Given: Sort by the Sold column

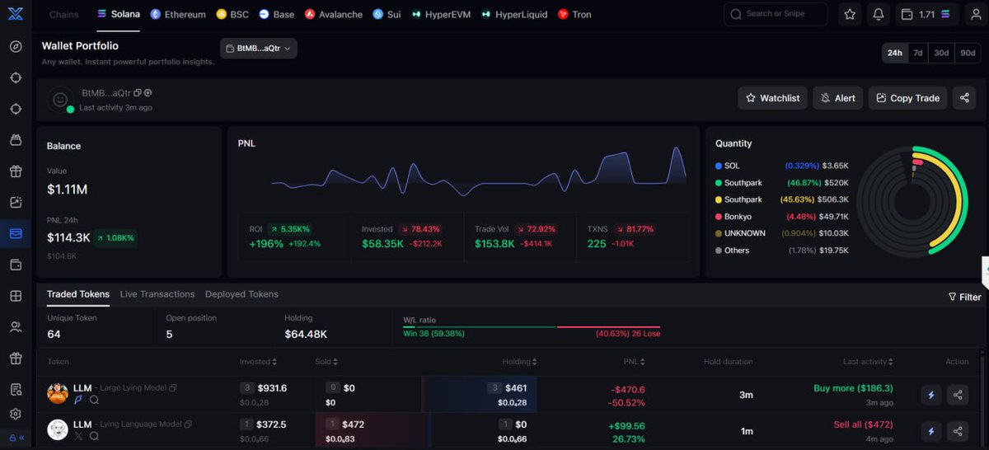Looking at the screenshot, I should tap(326, 362).
